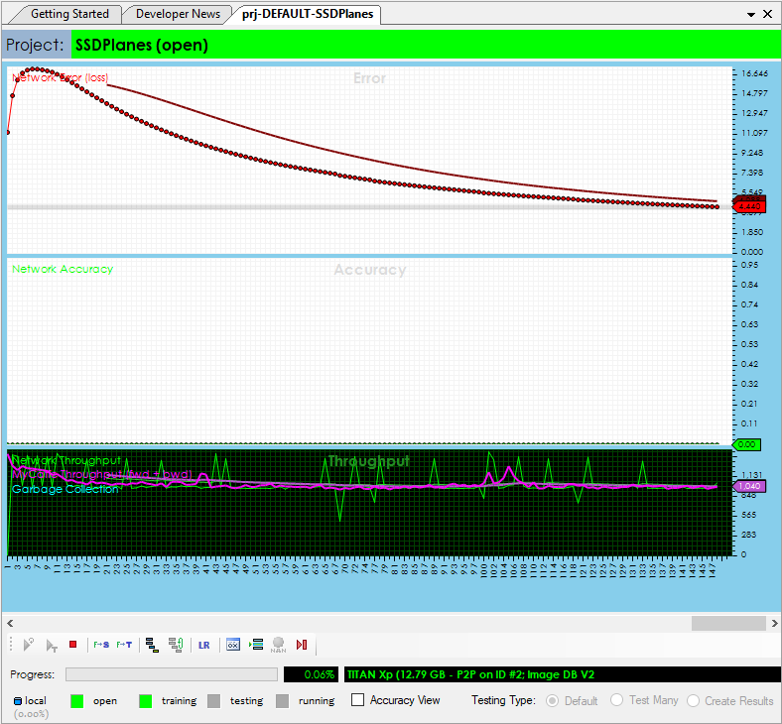Image resolution: width=782 pixels, height=724 pixels.
Task: Click the red 4.440 error value marker
Action: [749, 206]
